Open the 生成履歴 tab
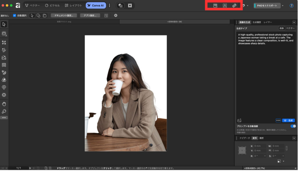The height and width of the screenshot is (171, 298). 257,22
